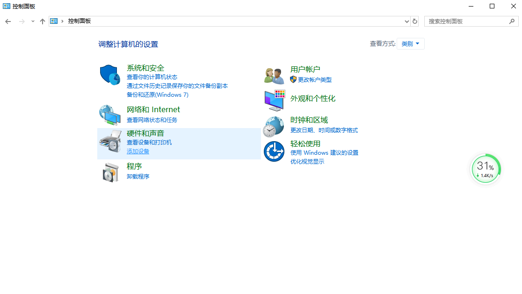Viewport: 522px width, 294px height.
Task: Click 控制面板 in the breadcrumb bar
Action: [79, 21]
